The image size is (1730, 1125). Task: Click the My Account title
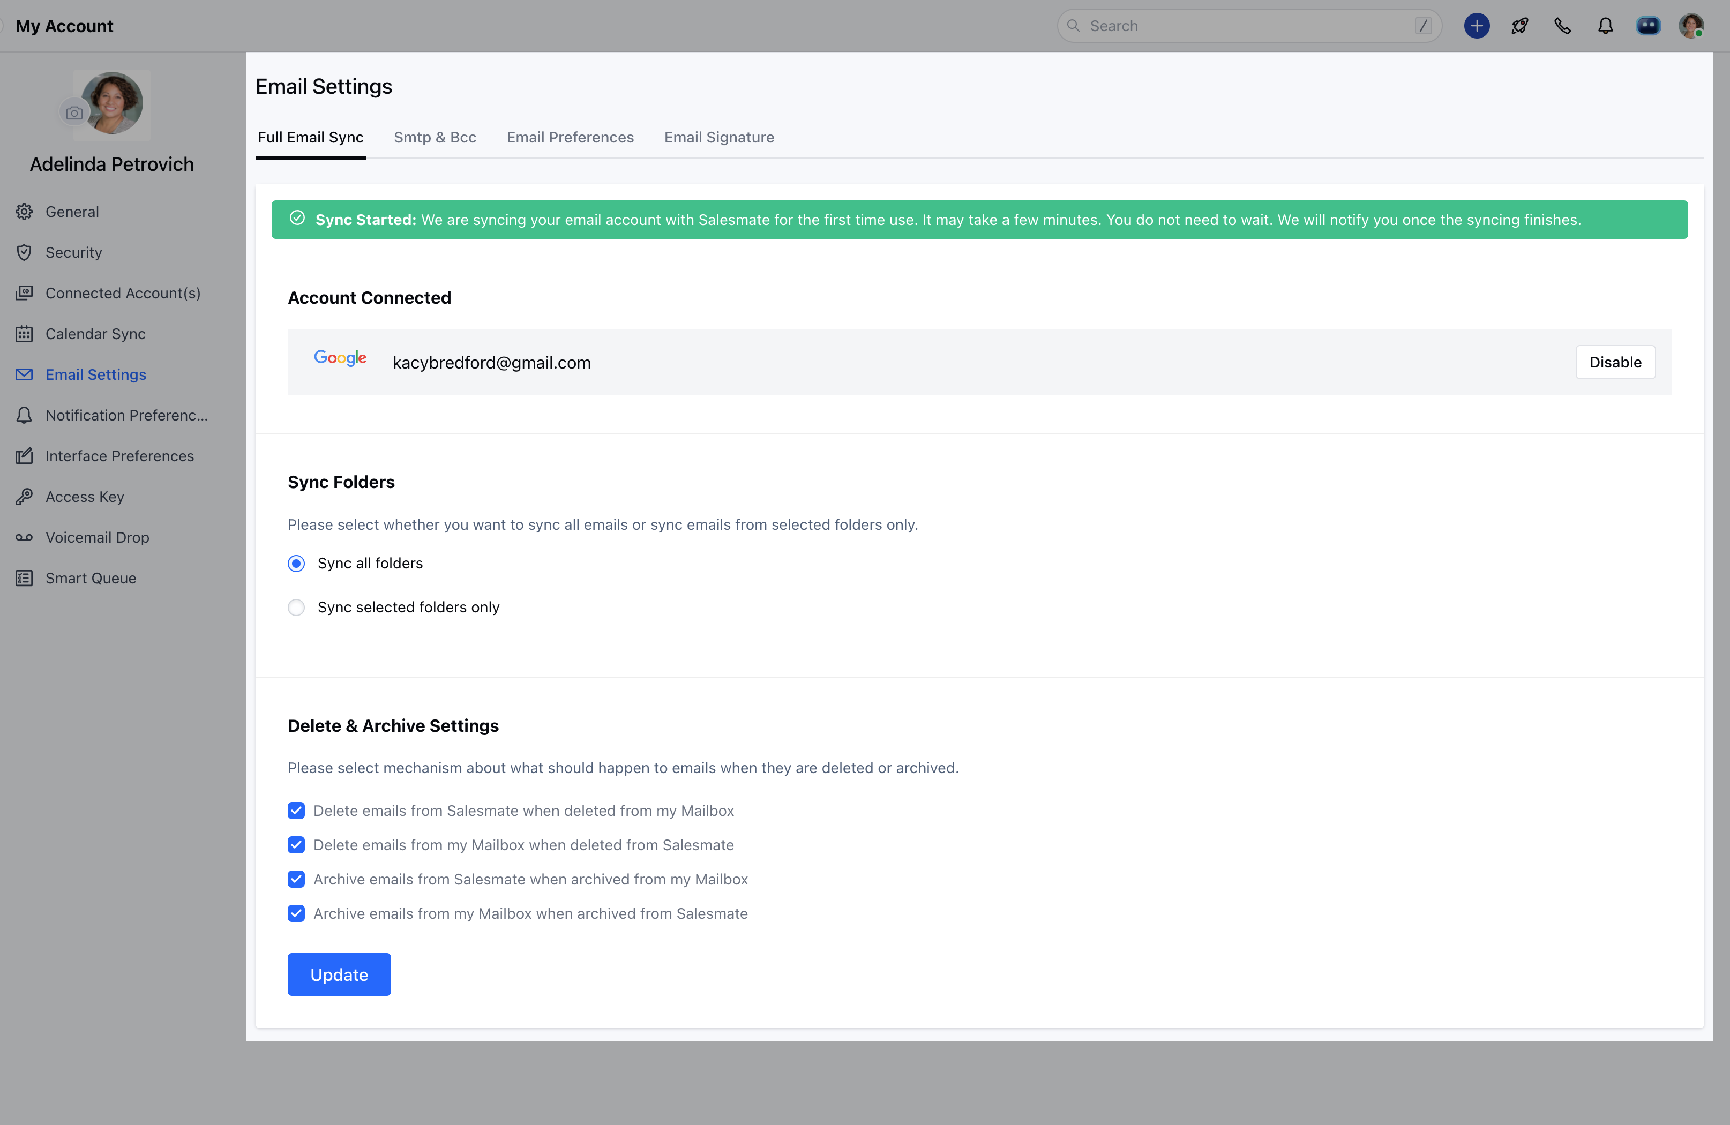click(64, 26)
